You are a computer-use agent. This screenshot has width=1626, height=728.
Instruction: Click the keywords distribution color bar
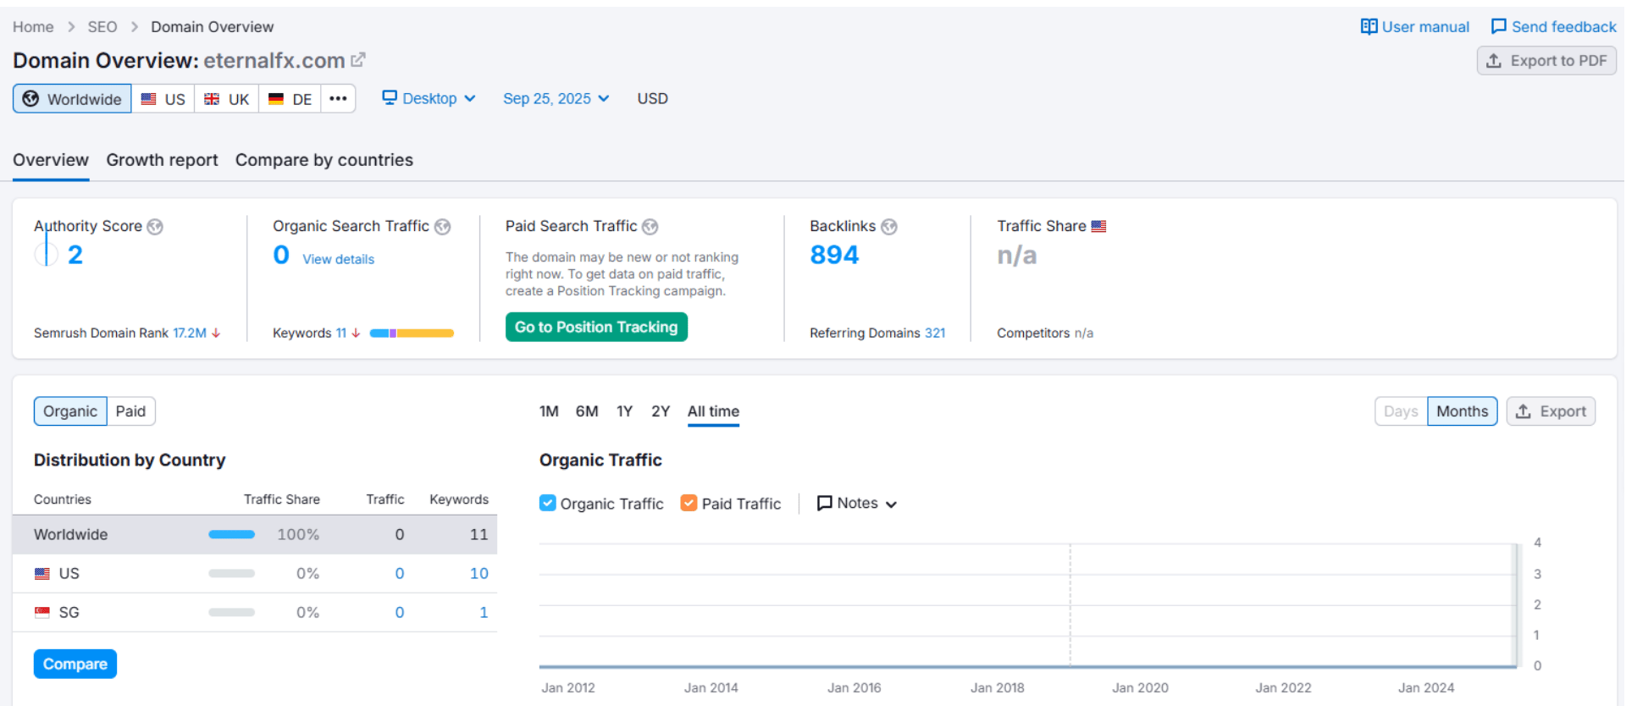(412, 334)
